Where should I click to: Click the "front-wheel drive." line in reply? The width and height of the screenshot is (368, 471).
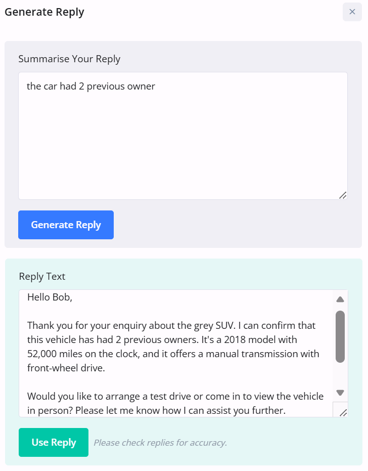coord(66,368)
